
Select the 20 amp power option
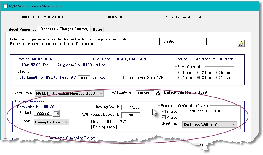199,73
